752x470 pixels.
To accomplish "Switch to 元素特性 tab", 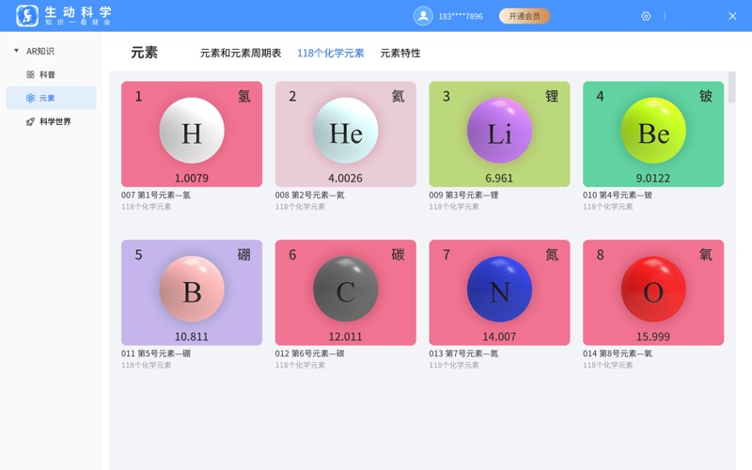I will coord(400,54).
